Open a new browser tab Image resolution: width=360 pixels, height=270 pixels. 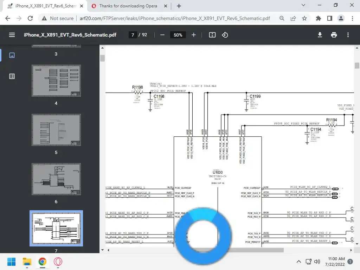tap(179, 6)
